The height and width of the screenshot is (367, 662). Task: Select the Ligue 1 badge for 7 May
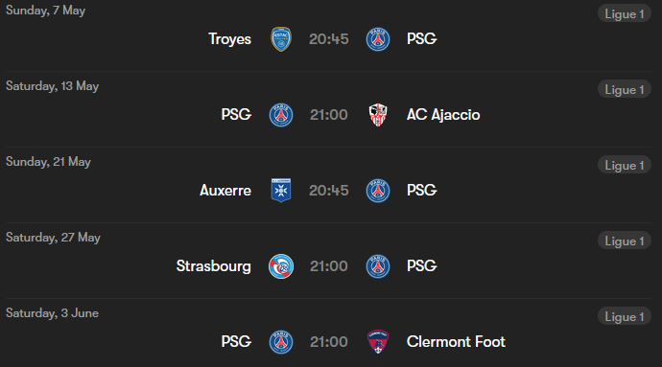[625, 13]
